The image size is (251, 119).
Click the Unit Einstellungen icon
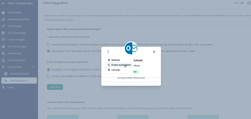pos(3,47)
